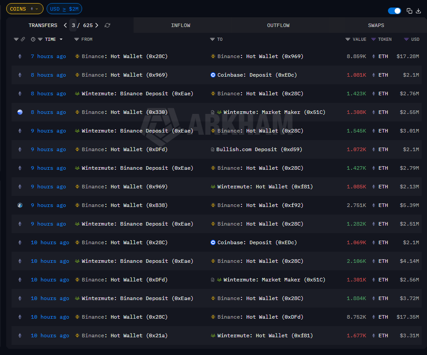Click contract document icon beside Bullish.com Deposit
The image size is (427, 355).
213,149
